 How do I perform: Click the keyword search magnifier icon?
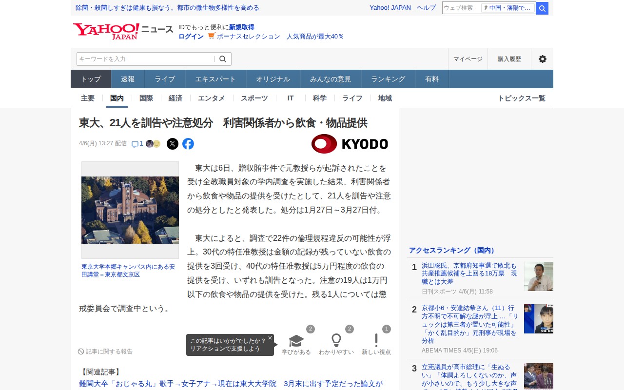click(x=223, y=59)
